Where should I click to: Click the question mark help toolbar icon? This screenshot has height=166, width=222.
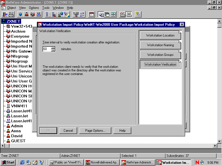tap(138, 14)
